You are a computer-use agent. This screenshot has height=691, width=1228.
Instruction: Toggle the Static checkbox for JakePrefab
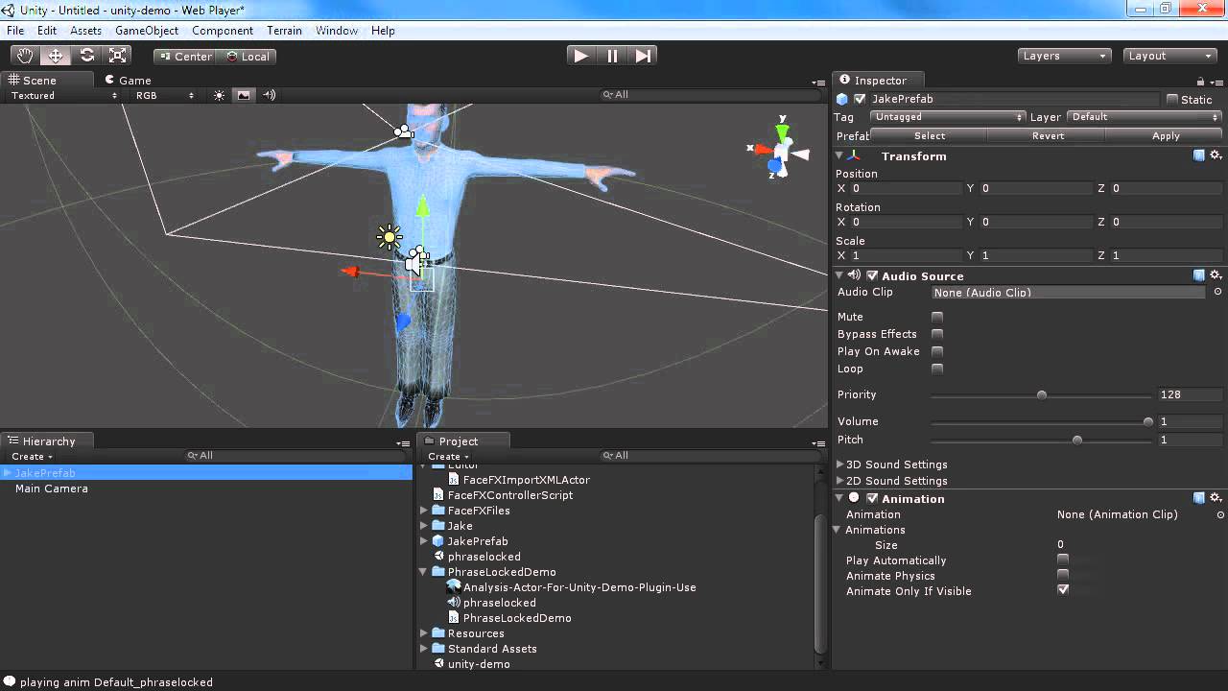pos(1174,99)
